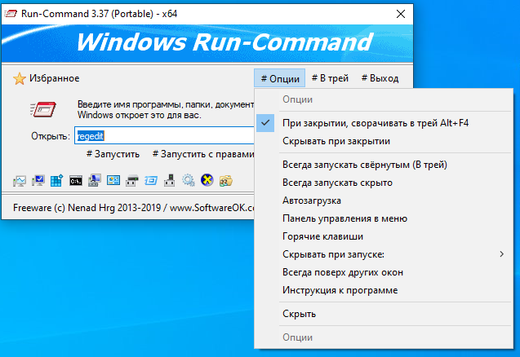Open the 'Избранное' favorites menu
Image resolution: width=520 pixels, height=357 pixels.
click(55, 78)
